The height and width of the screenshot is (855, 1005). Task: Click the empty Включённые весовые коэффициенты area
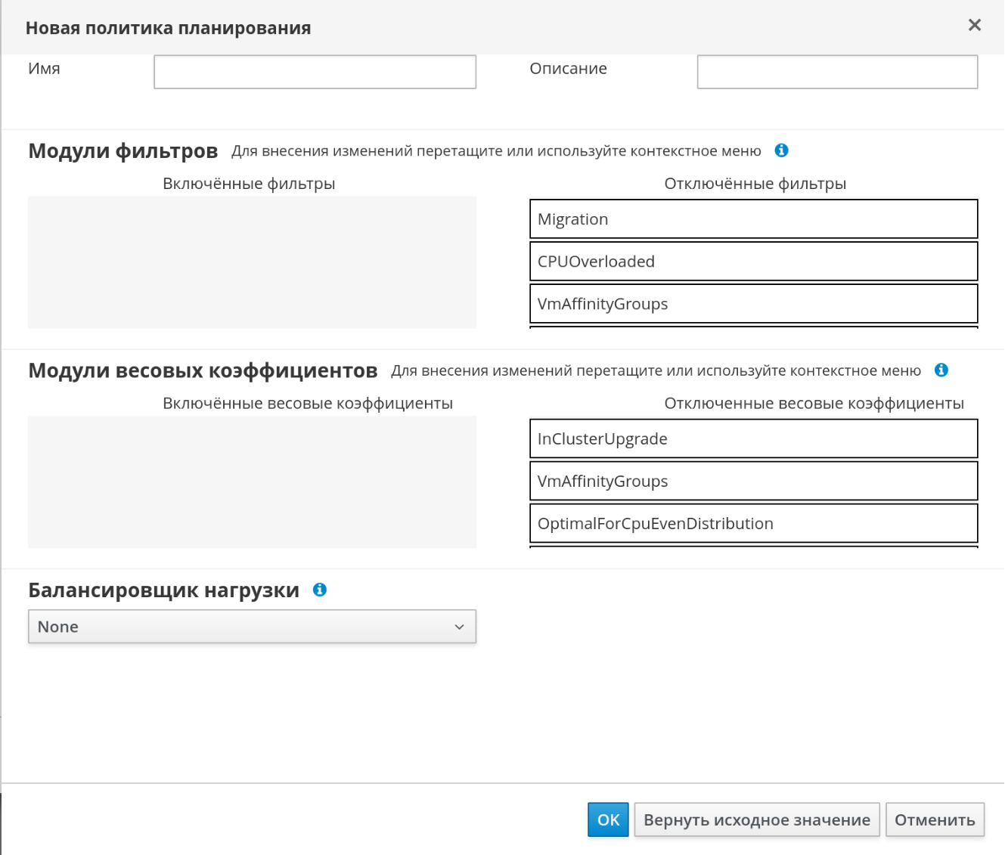(252, 482)
